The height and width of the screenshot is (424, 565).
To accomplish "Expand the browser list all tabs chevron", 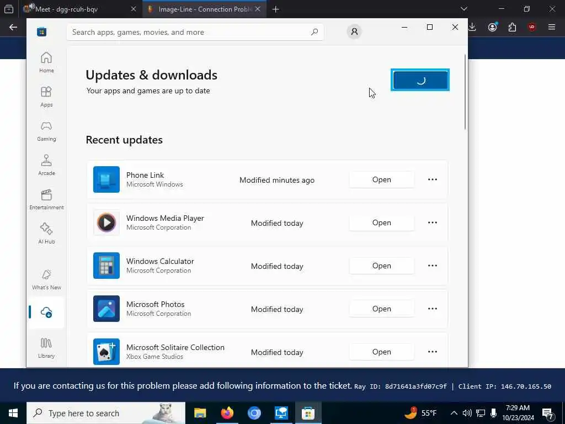I will pyautogui.click(x=463, y=9).
